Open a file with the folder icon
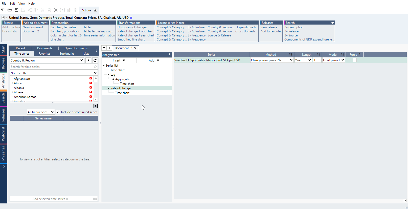 pyautogui.click(x=10, y=10)
